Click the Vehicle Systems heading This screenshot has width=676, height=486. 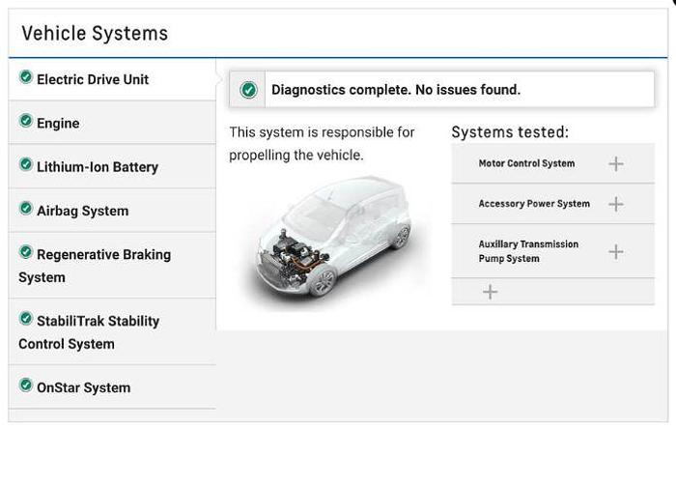95,34
